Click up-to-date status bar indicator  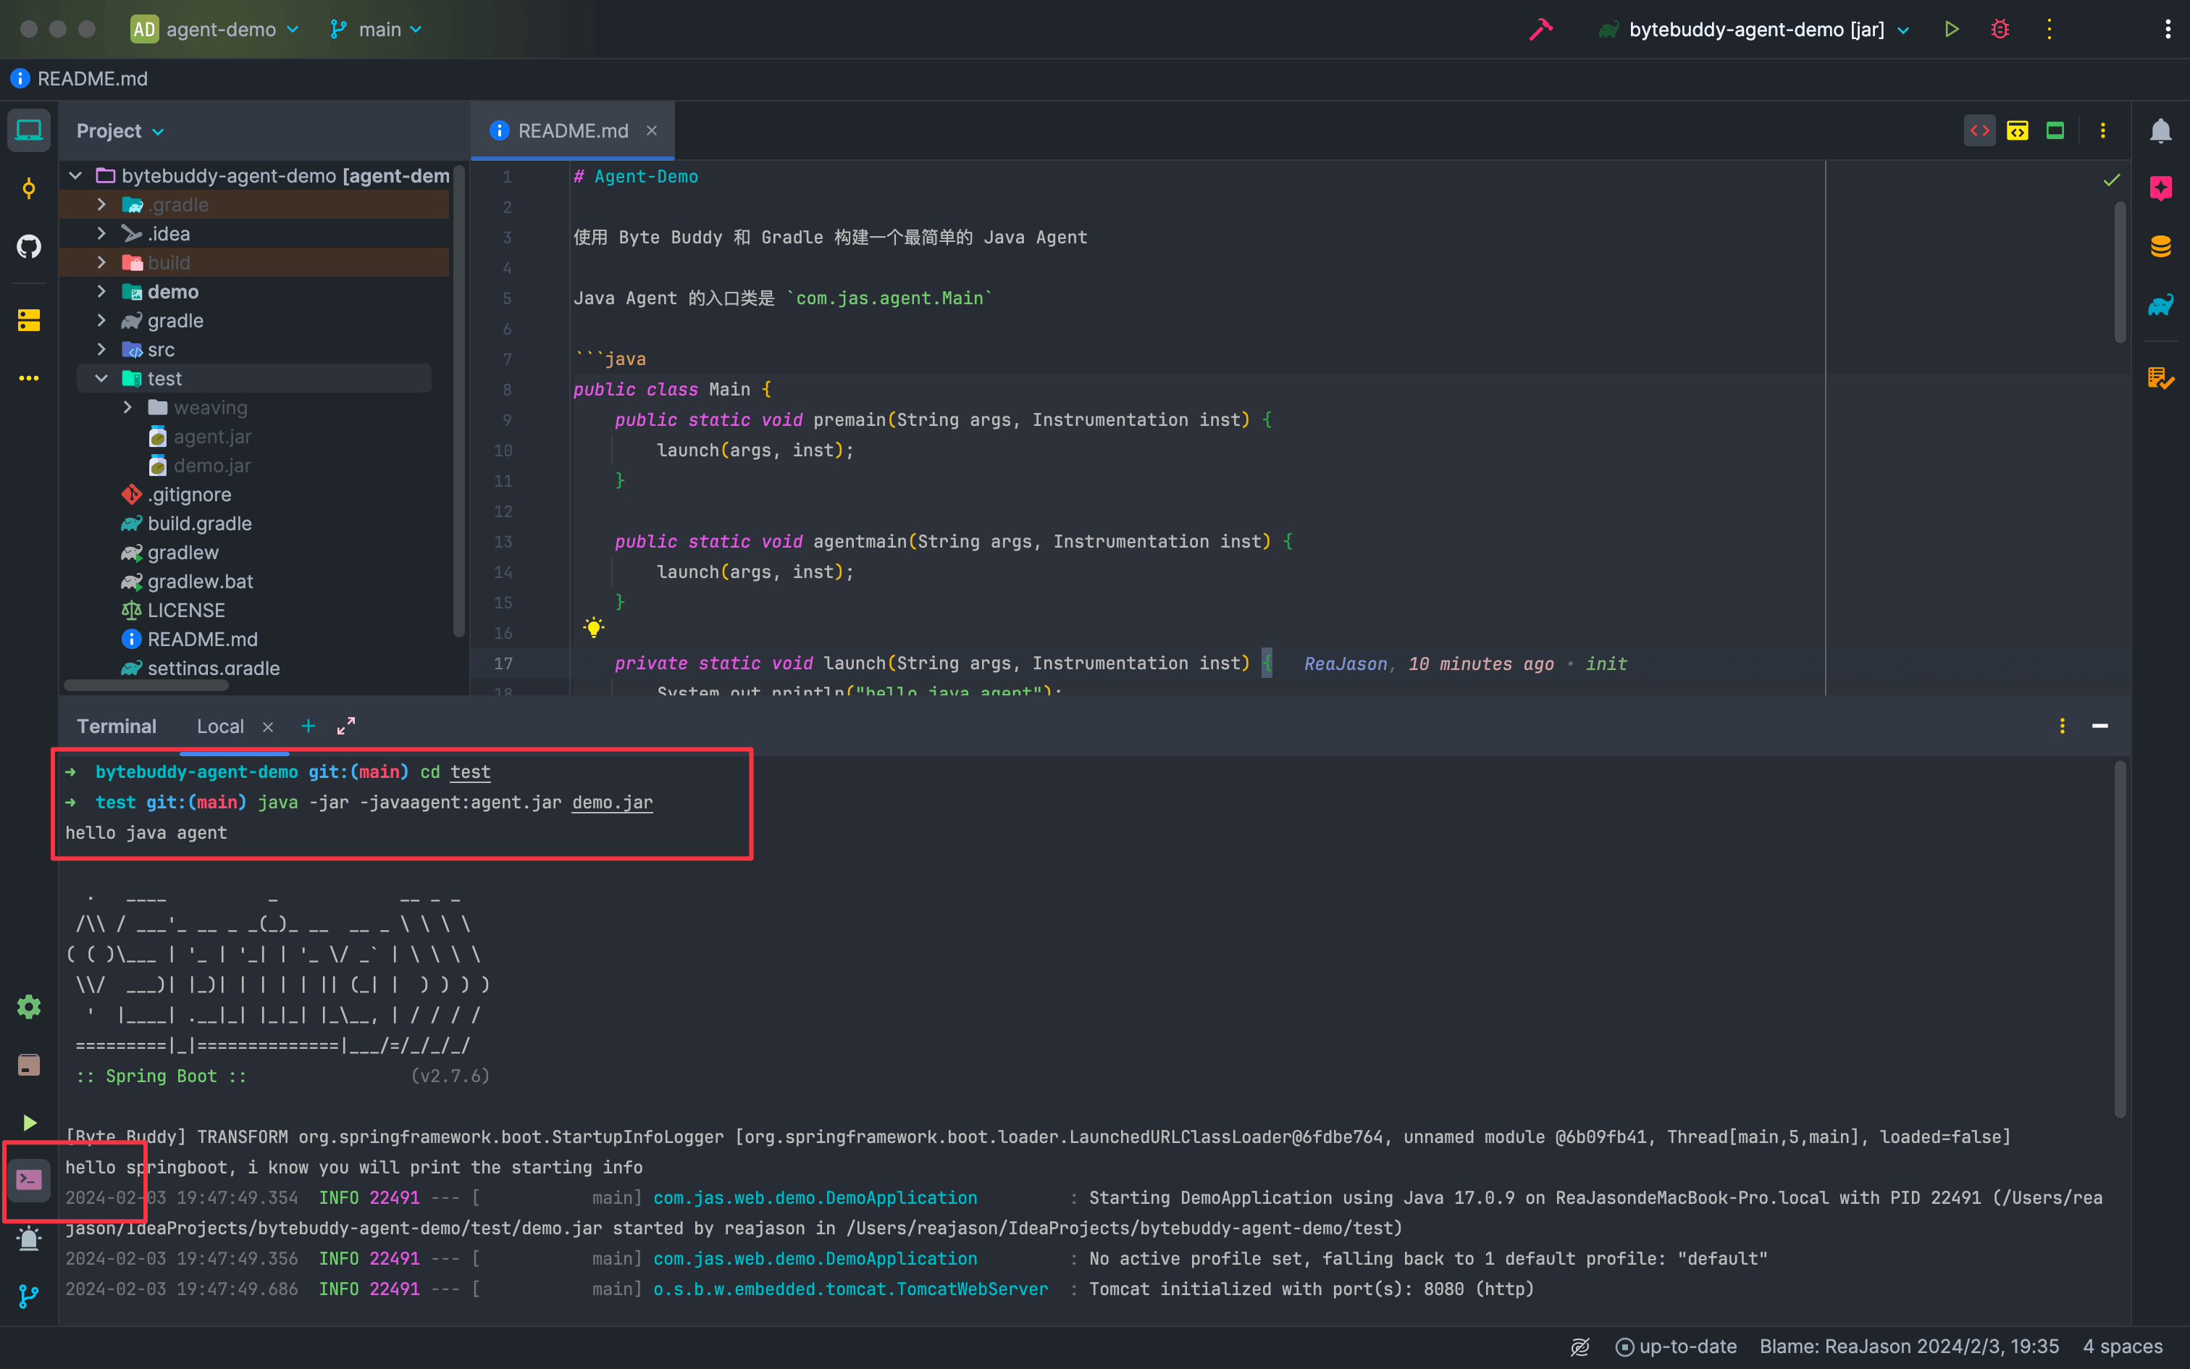1676,1347
